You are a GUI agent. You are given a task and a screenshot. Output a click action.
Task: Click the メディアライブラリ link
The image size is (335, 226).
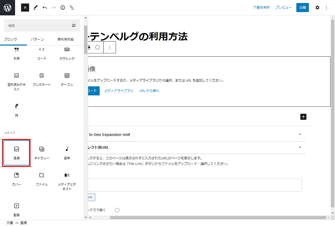click(x=119, y=91)
